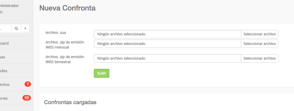Click Seleccionar archivo for IMSS mensual zip
Screen dimensions: 294x111
[260, 44]
